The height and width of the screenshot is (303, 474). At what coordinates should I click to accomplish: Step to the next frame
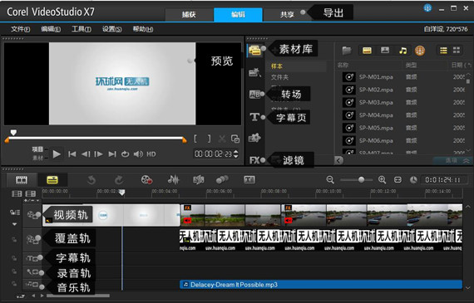coord(99,154)
